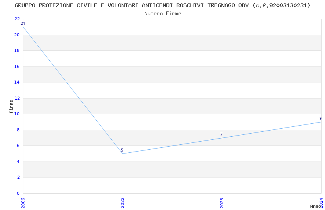Click the data label 7 at year 2023
The image size is (325, 210).
(221, 134)
